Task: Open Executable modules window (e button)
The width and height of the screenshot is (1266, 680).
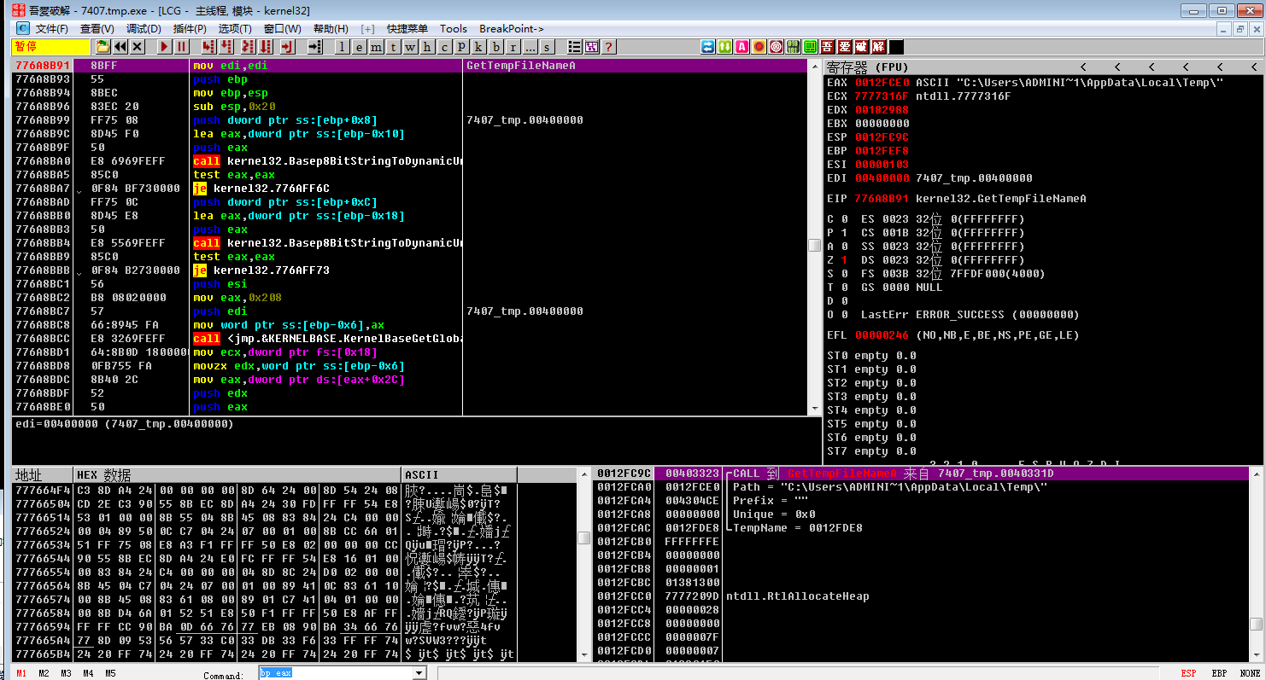Action: click(x=360, y=47)
